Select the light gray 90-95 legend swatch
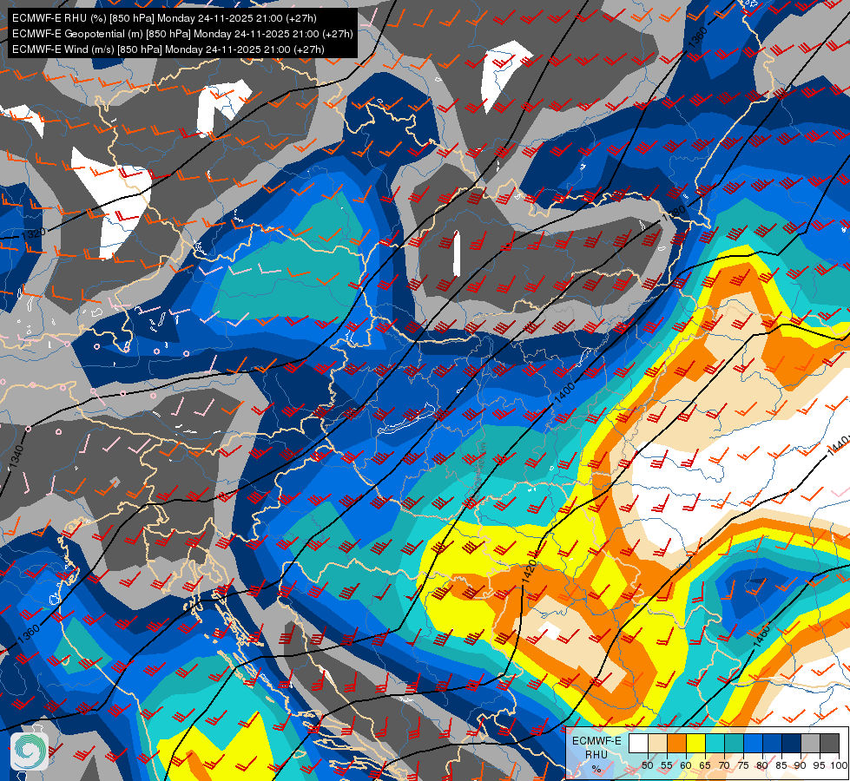 point(810,743)
